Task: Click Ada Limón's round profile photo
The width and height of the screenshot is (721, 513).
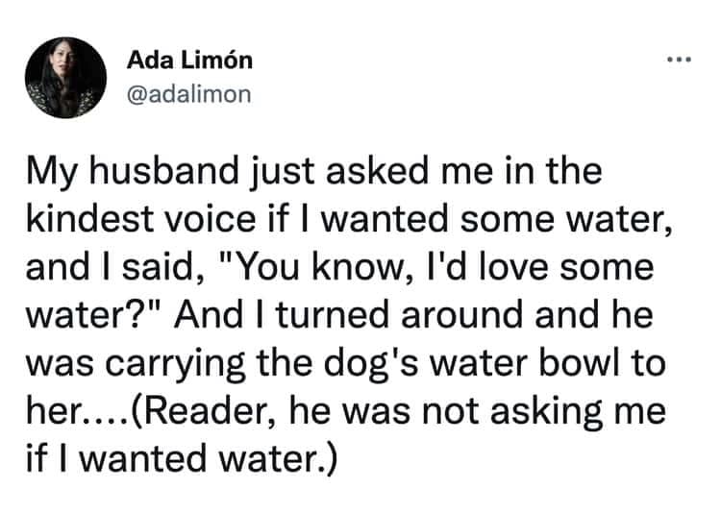Action: pyautogui.click(x=65, y=78)
